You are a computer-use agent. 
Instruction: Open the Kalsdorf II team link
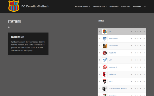click(x=112, y=53)
